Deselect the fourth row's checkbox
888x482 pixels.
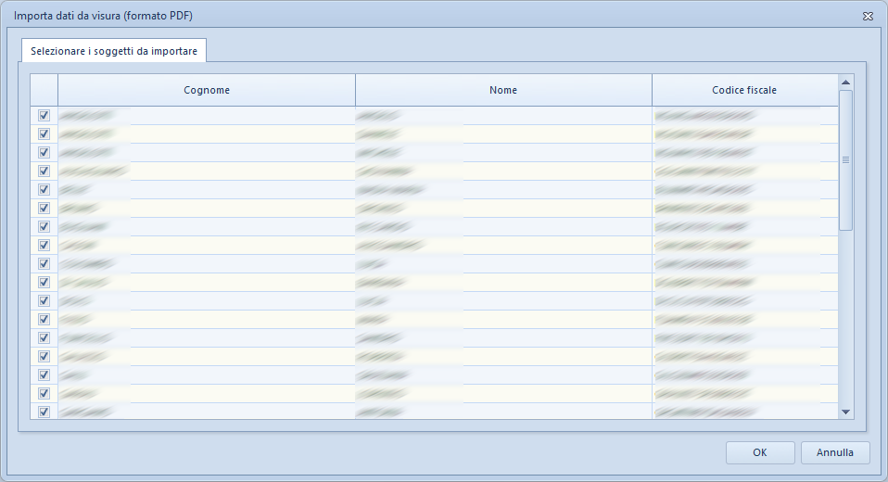tap(44, 171)
